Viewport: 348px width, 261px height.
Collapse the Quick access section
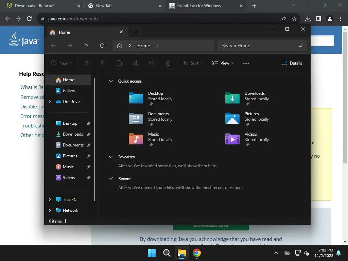point(111,81)
